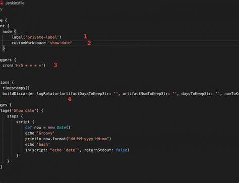Click 'println' in the script block
Screen dimensions: 239x183
coord(33,139)
